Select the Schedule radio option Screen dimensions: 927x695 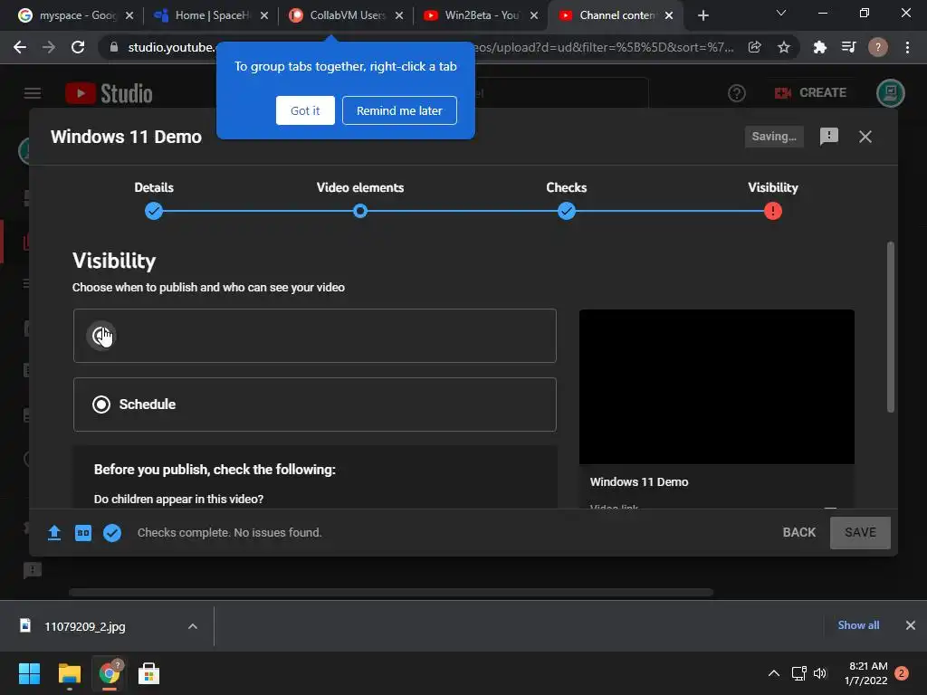tap(101, 405)
